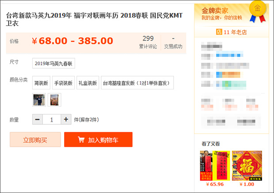This screenshot has width=274, height=193.
Task: Increase quantity with the plus button
Action: pos(66,119)
